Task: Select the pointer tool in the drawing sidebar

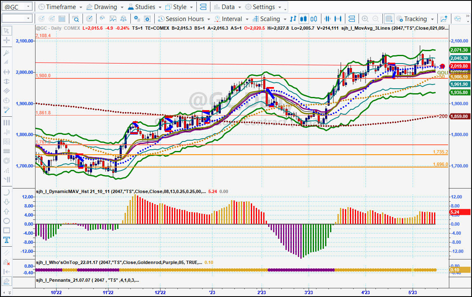Action: click(6, 31)
